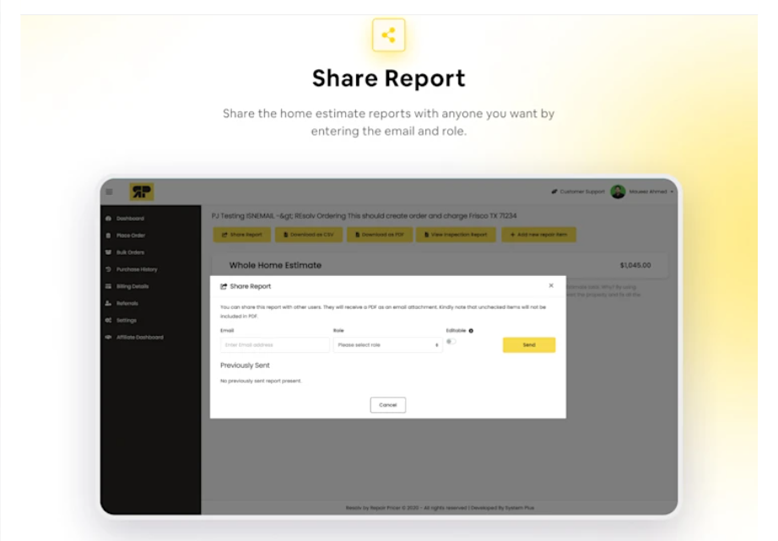Open Place Order in the sidebar
The image size is (778, 541).
coord(130,235)
